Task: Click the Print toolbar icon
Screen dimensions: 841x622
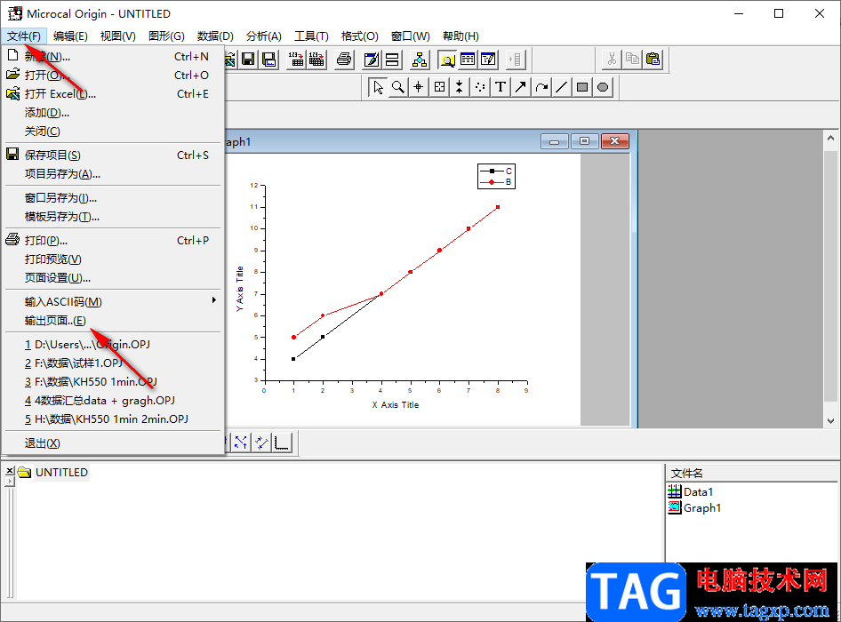Action: tap(344, 59)
